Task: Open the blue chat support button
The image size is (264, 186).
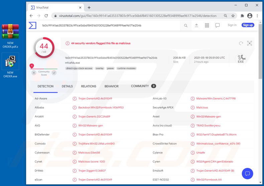Action: point(247,174)
